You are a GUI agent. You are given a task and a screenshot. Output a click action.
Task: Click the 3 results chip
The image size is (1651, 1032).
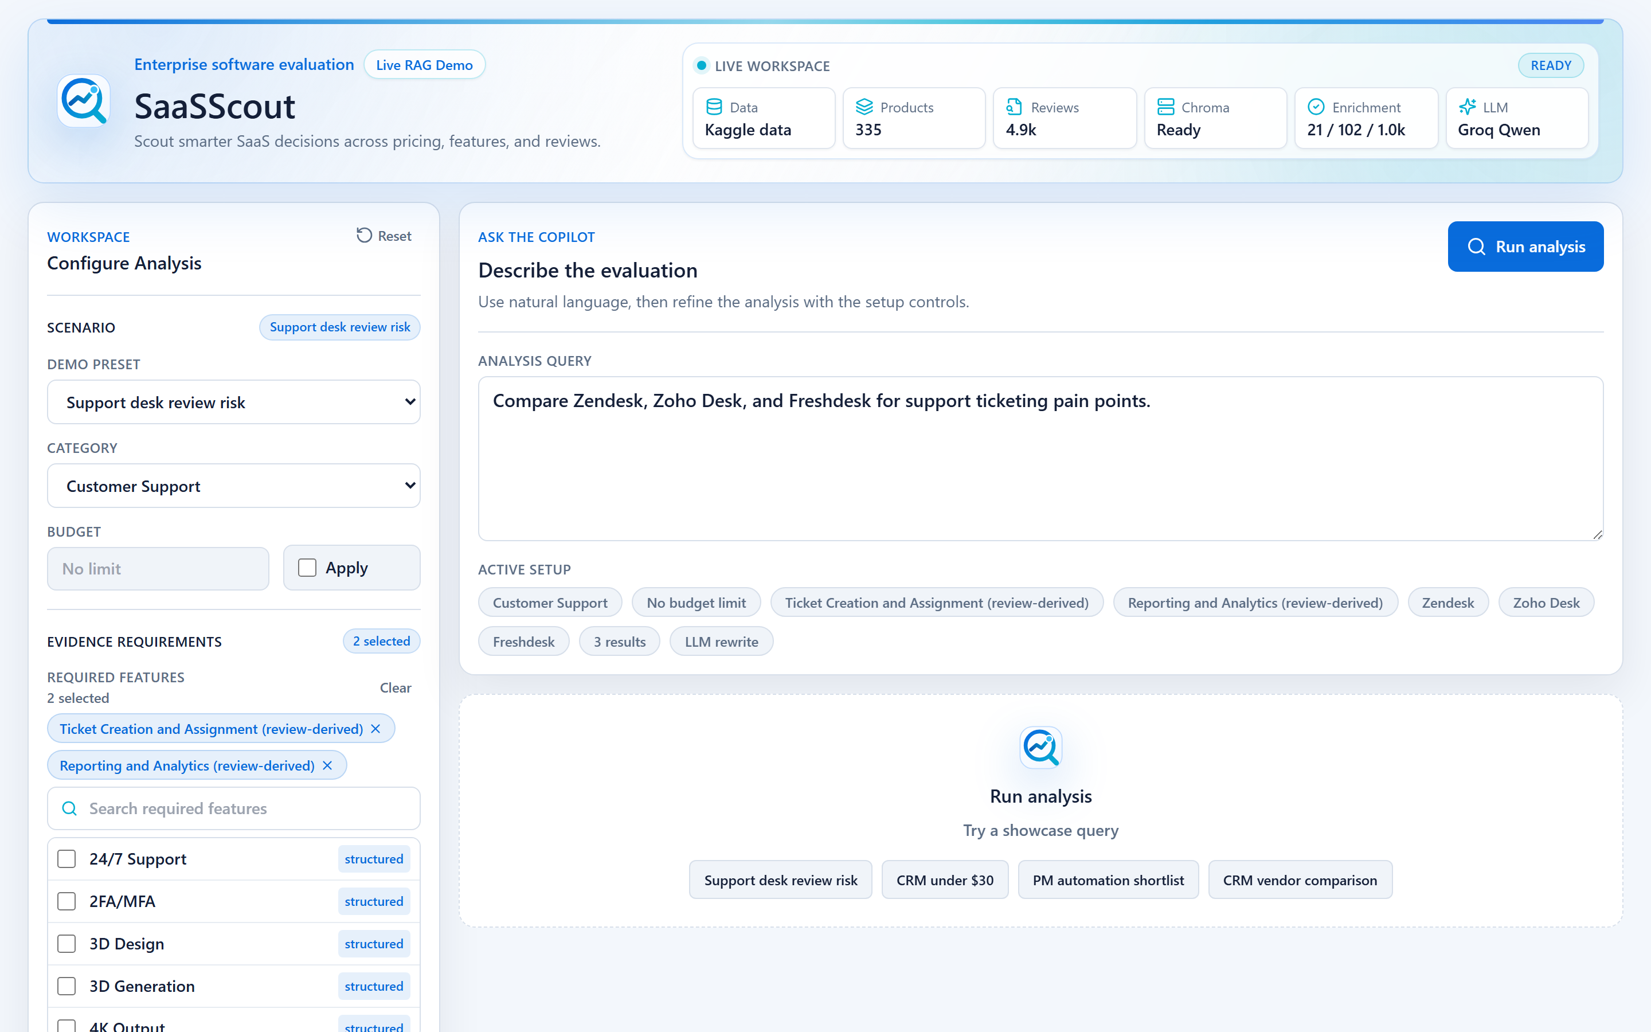coord(620,642)
